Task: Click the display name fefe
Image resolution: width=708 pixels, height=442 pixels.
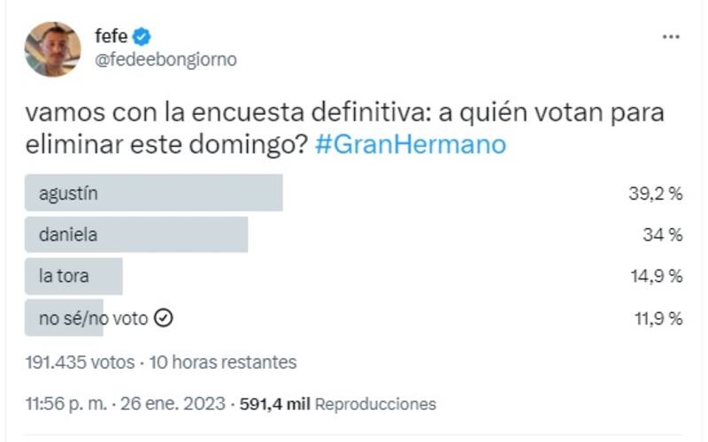Action: [111, 36]
